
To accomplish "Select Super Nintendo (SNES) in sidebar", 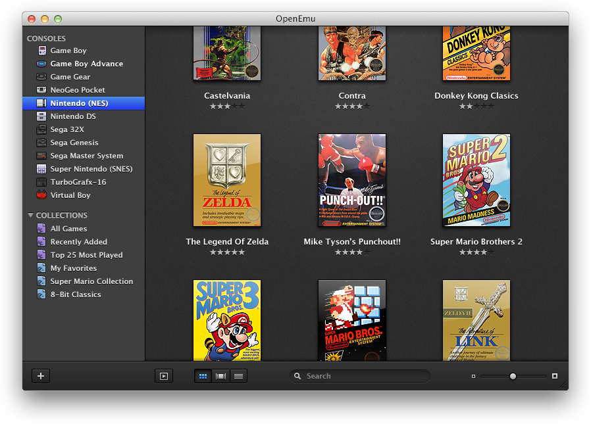I will (84, 169).
